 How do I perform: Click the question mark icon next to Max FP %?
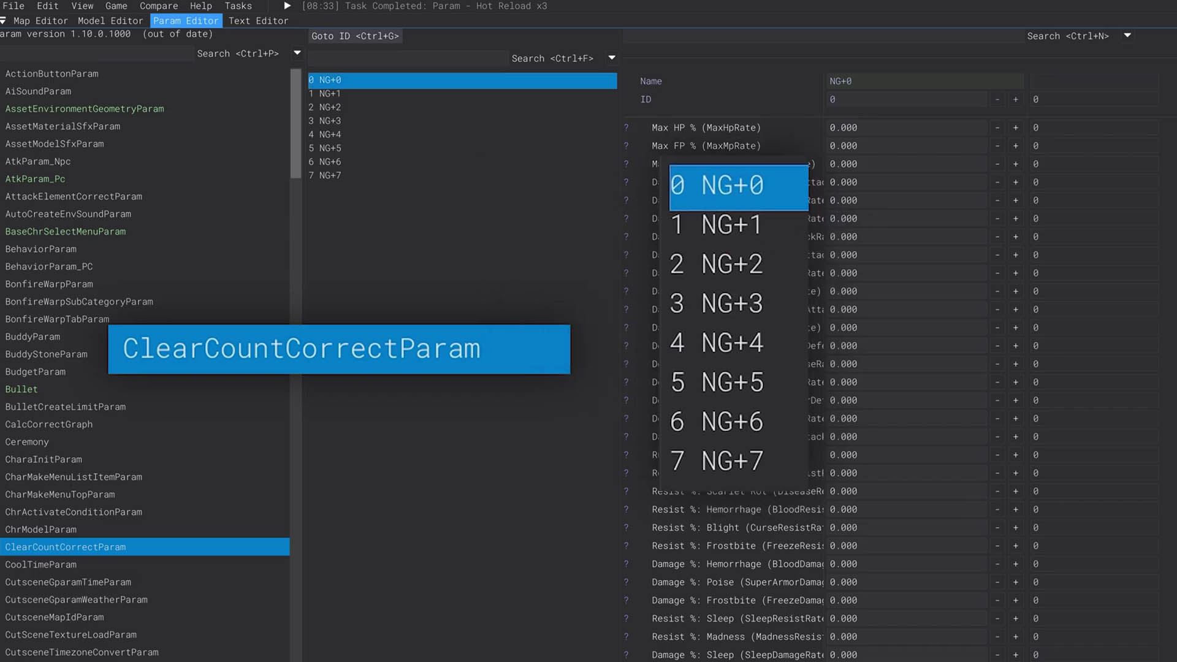[626, 146]
